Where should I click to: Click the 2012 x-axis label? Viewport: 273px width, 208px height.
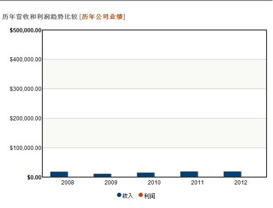241,183
